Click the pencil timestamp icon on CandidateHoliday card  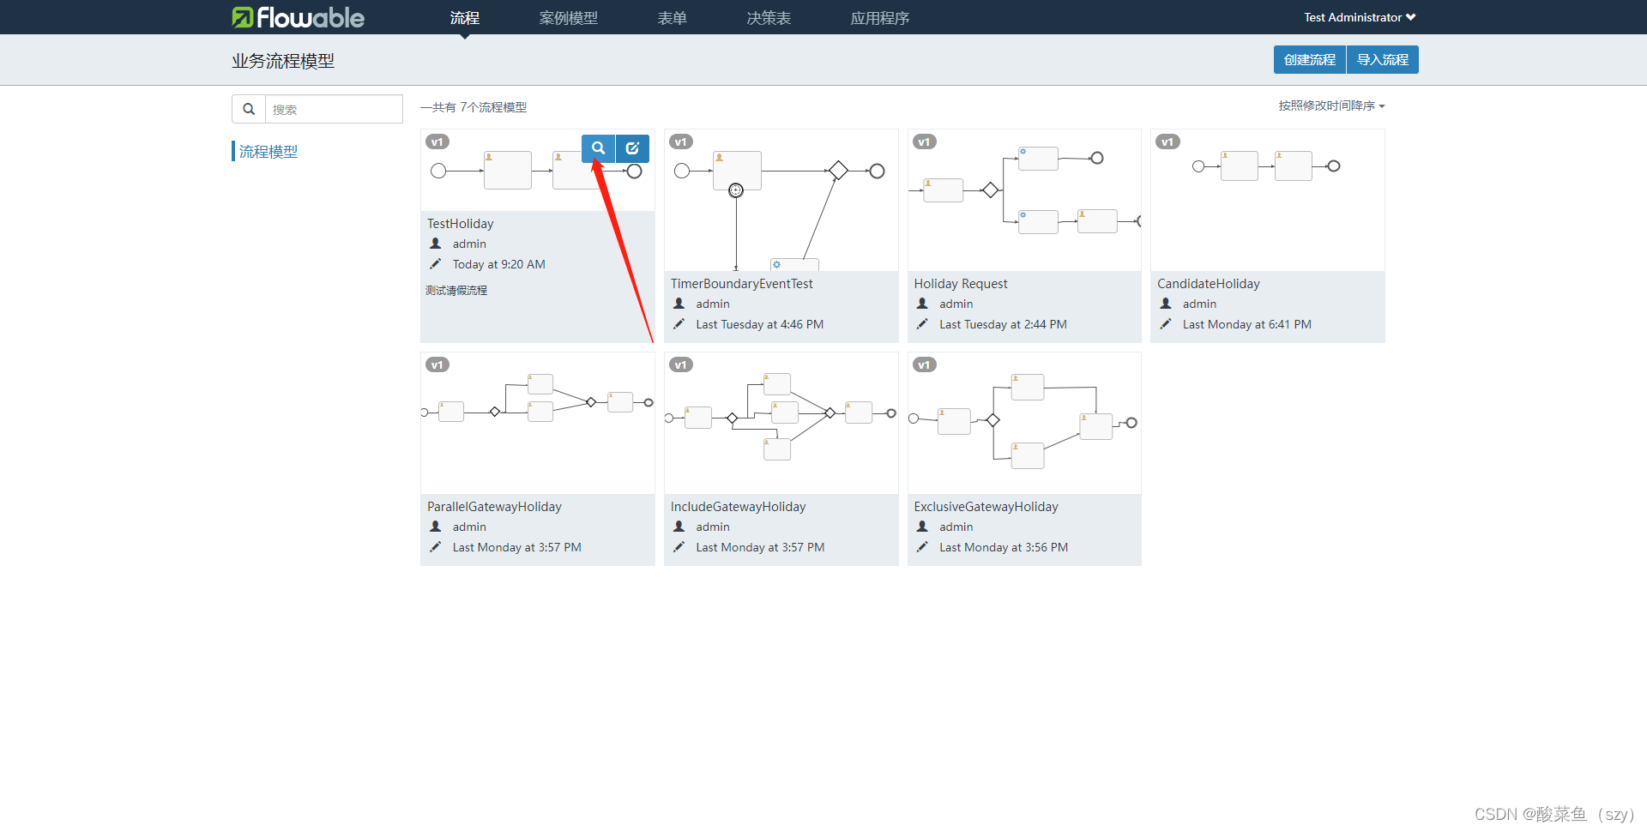[x=1166, y=324]
